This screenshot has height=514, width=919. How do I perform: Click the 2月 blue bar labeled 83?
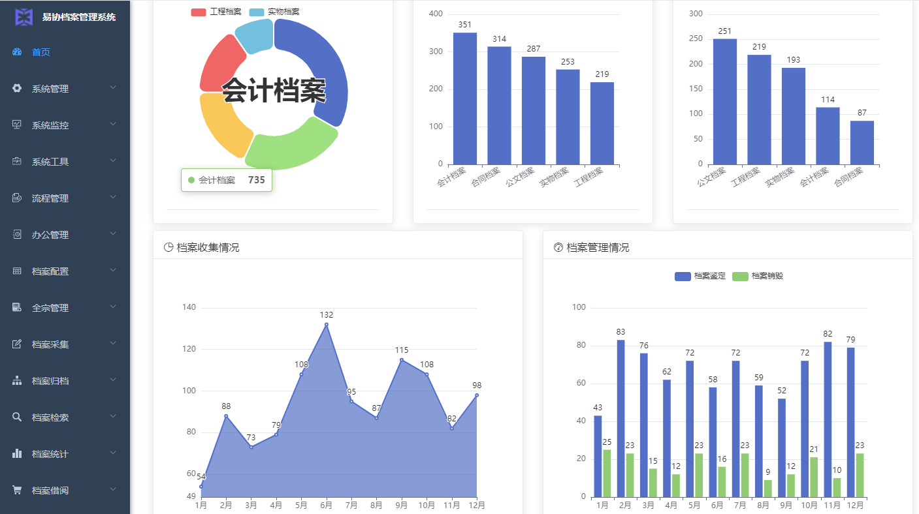(621, 418)
